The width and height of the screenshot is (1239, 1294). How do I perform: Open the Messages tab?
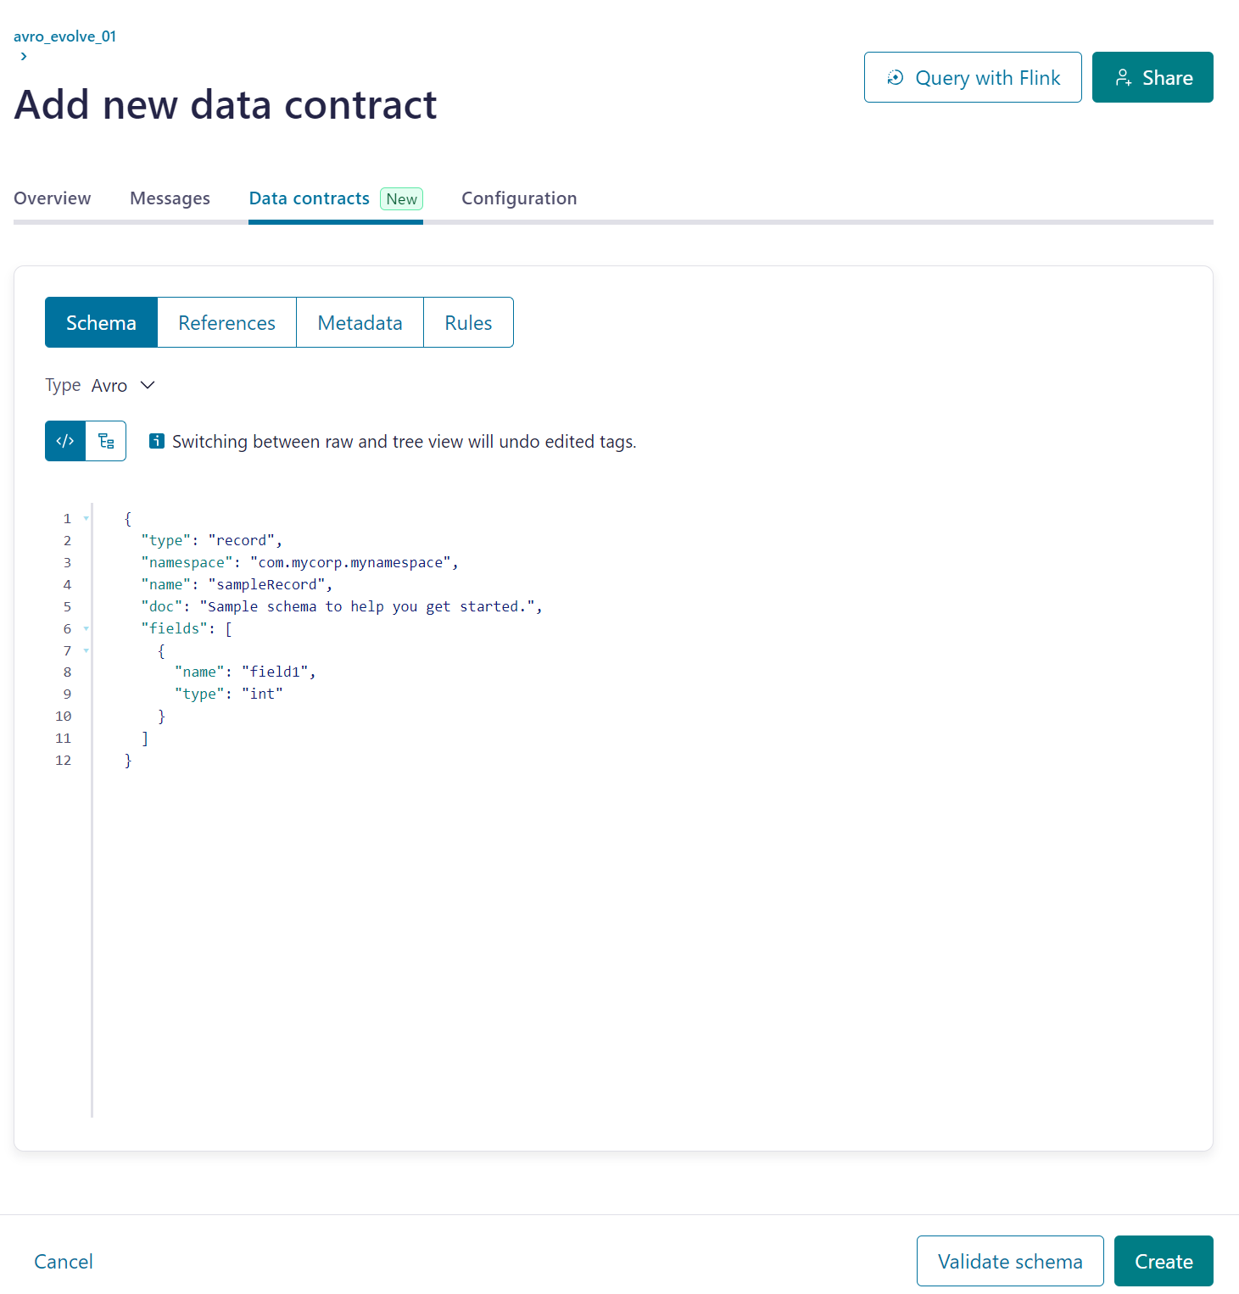(x=170, y=198)
